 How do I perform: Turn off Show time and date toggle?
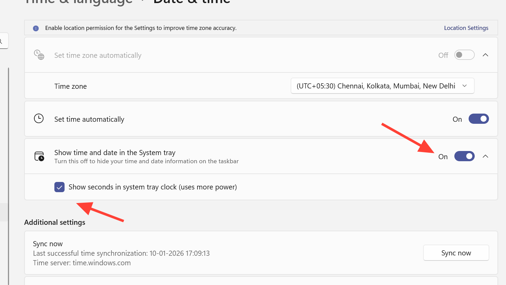pos(464,156)
